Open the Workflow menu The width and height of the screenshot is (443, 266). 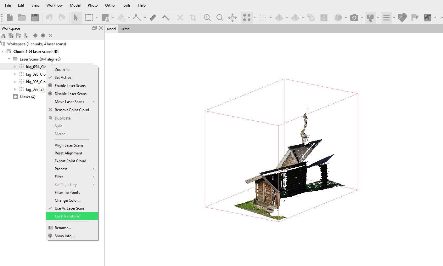pos(54,5)
